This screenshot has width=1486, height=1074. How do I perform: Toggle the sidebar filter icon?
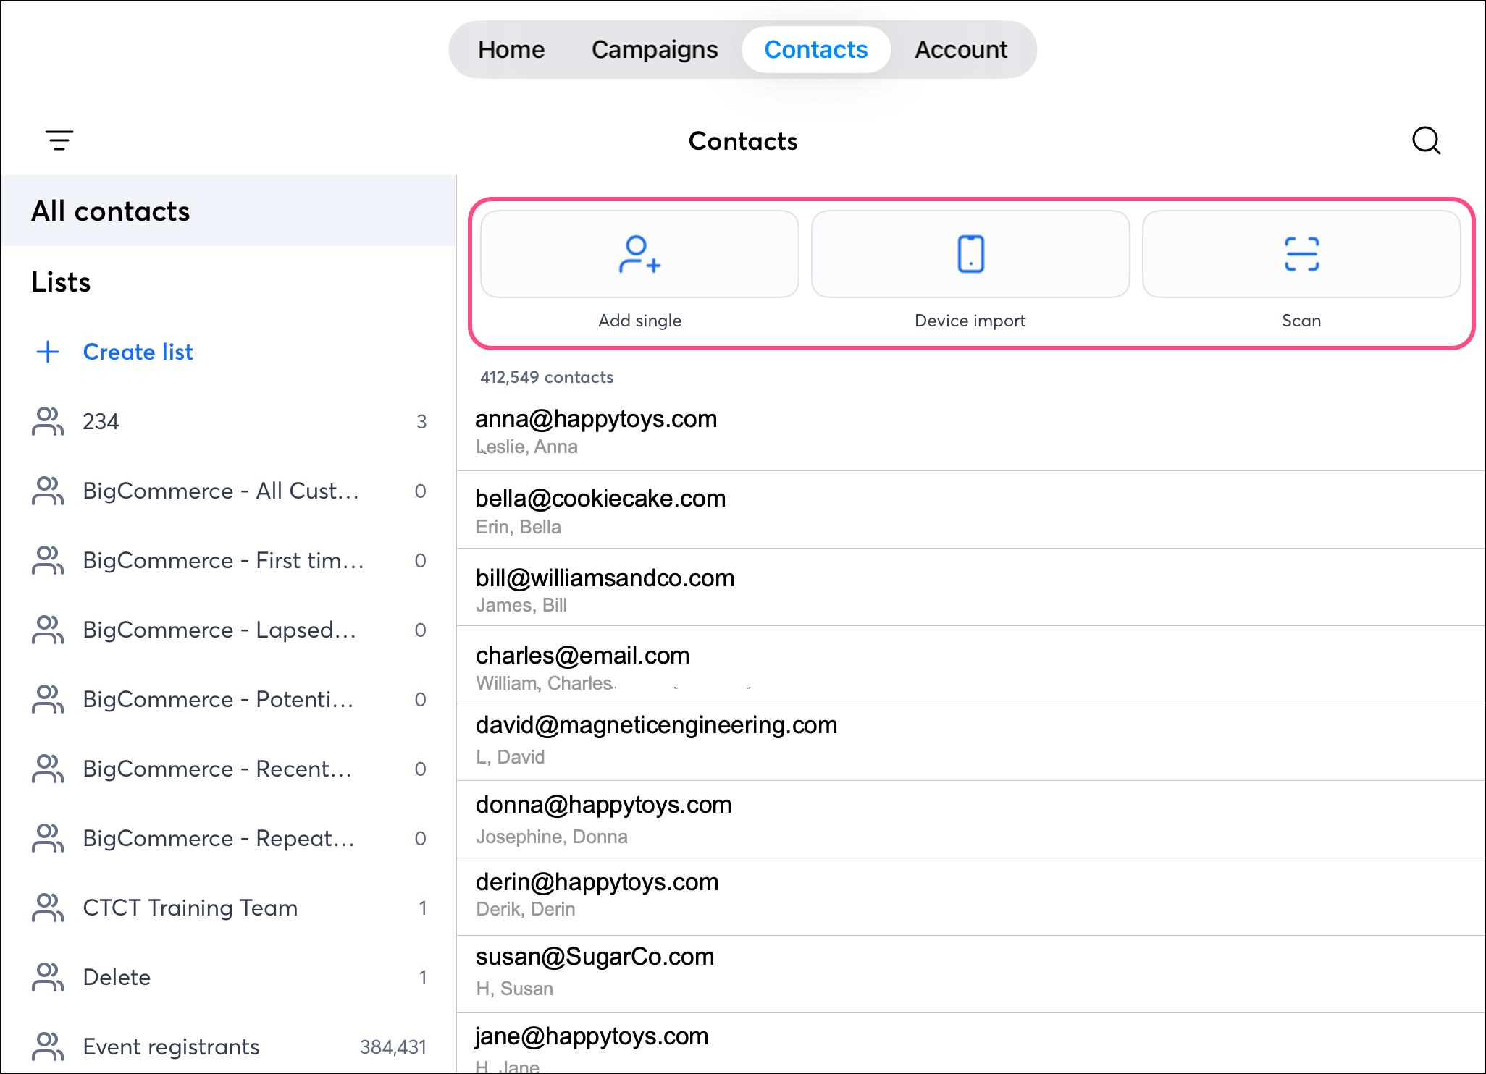[x=59, y=140]
